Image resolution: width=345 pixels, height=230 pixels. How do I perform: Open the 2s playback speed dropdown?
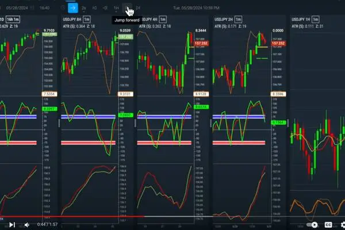click(x=83, y=9)
